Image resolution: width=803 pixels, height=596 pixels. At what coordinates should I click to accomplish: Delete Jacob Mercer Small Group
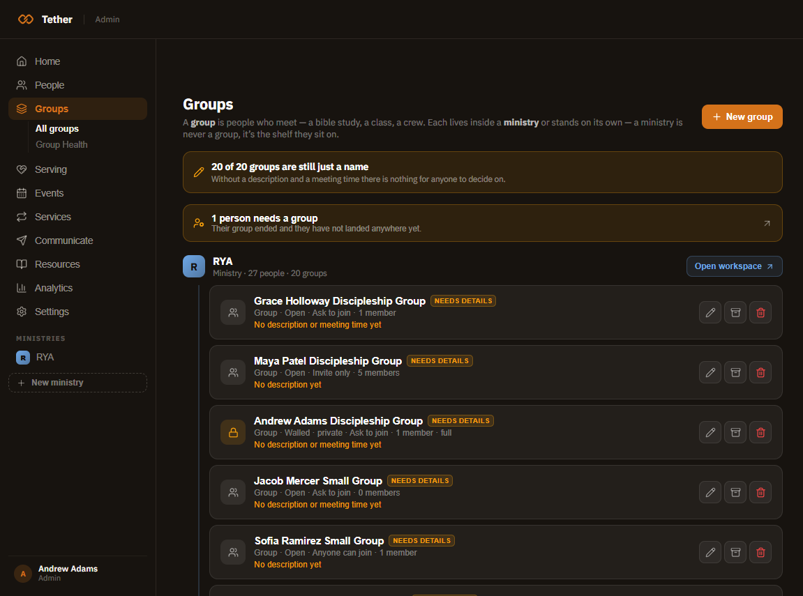760,492
